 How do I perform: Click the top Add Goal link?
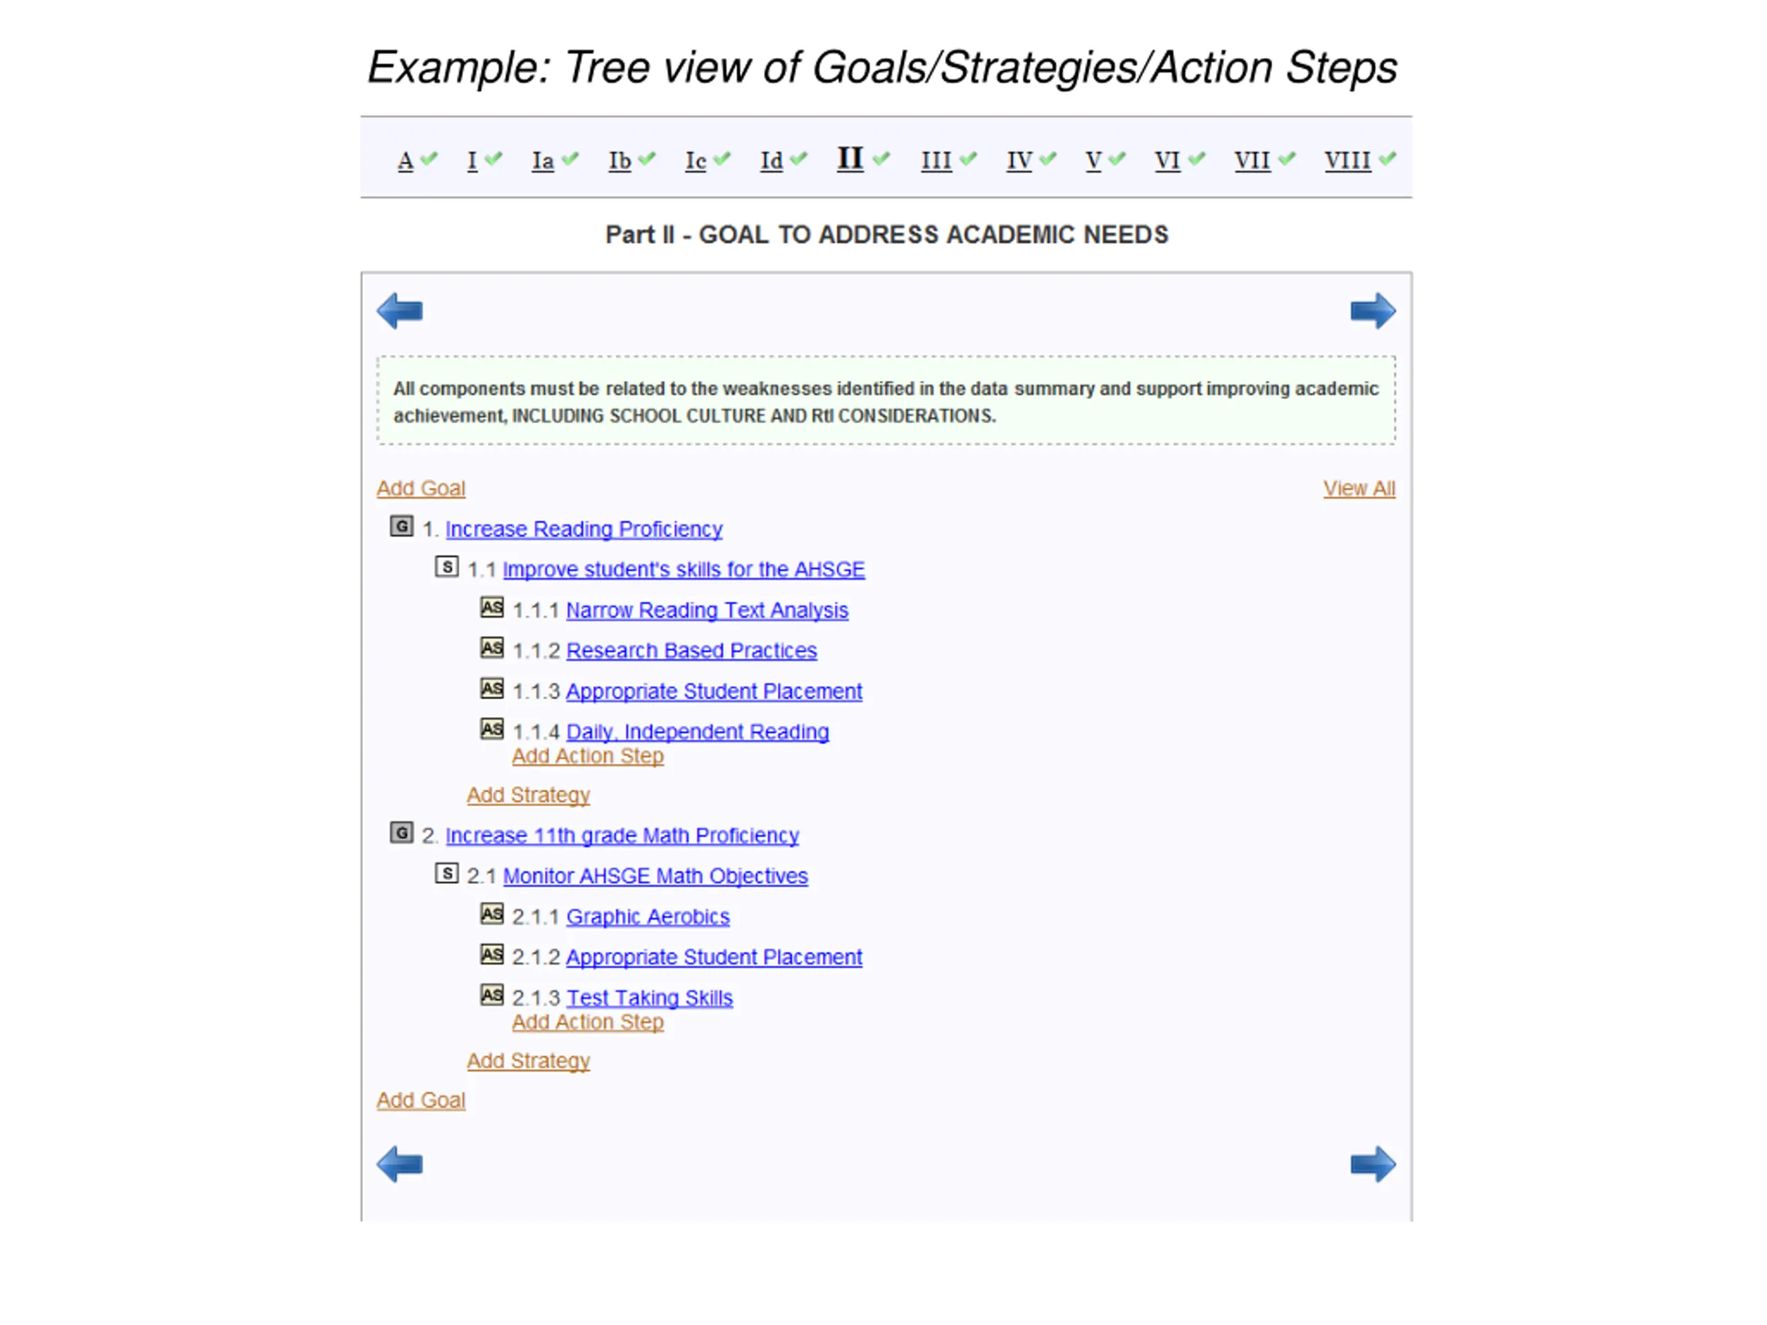coord(421,488)
